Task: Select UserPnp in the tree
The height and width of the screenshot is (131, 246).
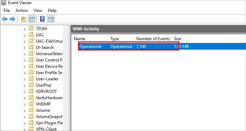Action: point(44,85)
